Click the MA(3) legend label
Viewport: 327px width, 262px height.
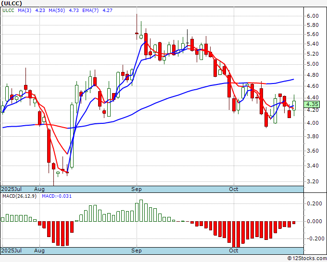pyautogui.click(x=25, y=10)
